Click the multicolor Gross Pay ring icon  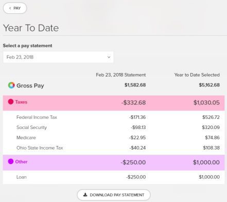[11, 85]
